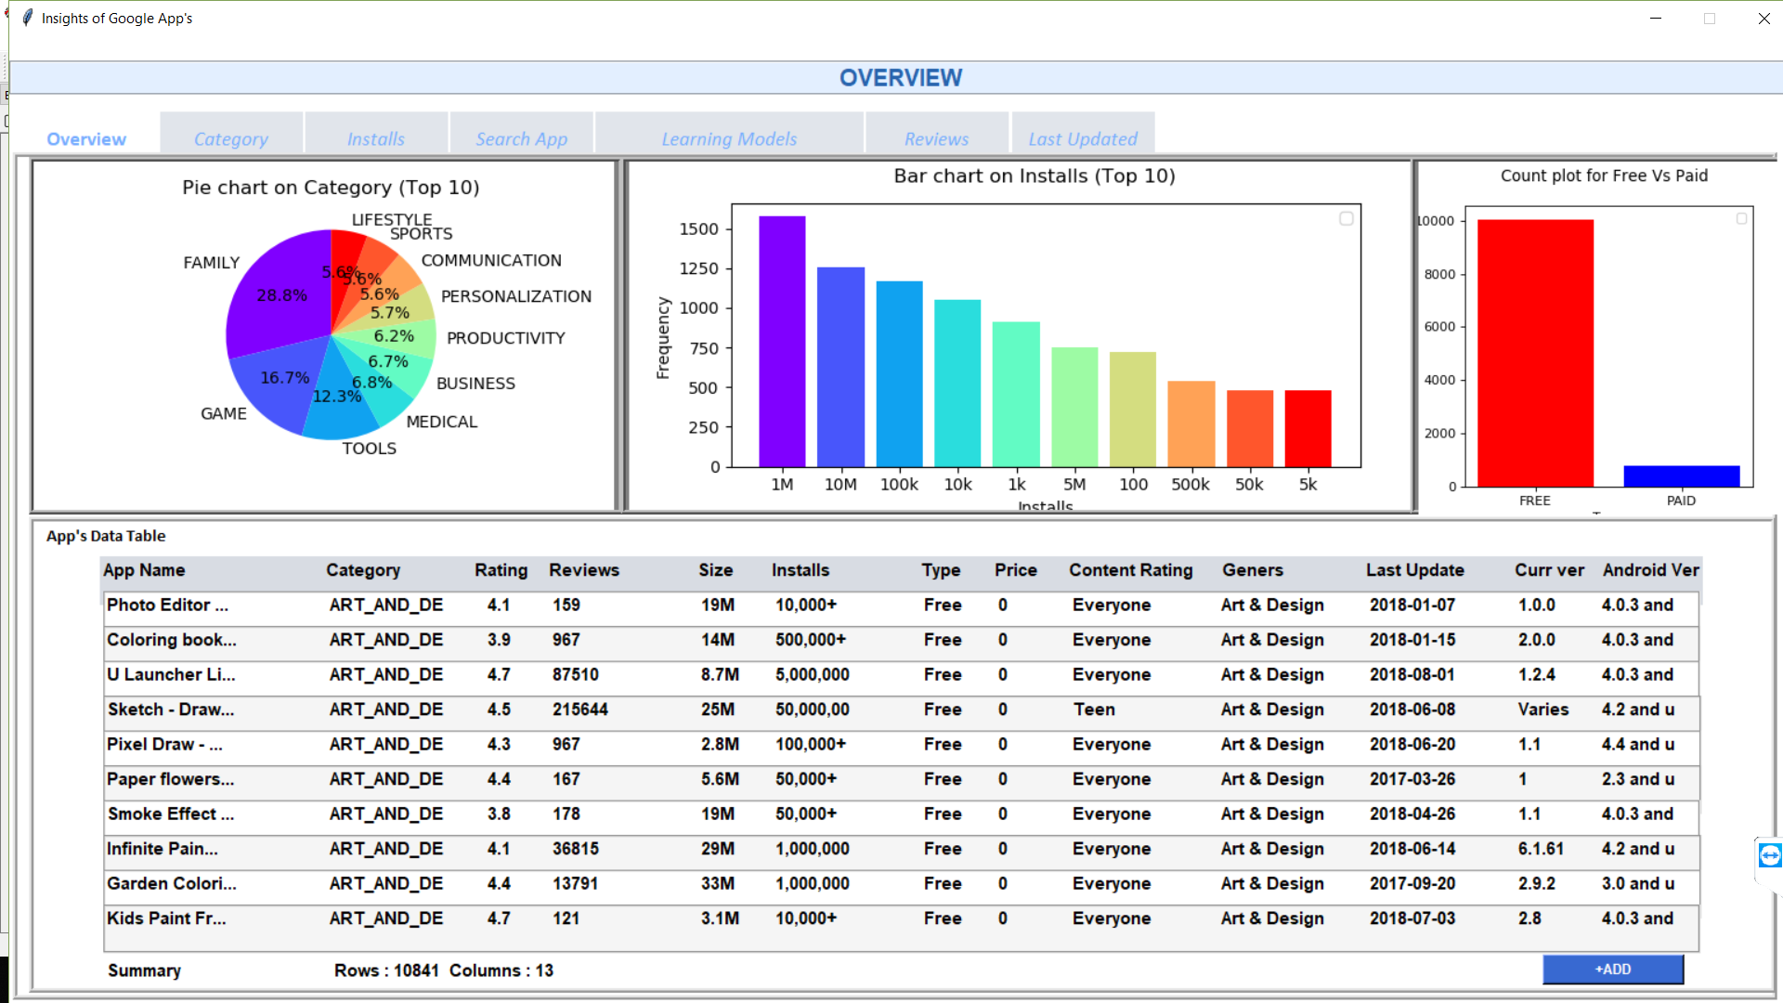Viewport: 1783px width, 1003px height.
Task: Click the TeamViewer side panel icon
Action: point(1769,855)
